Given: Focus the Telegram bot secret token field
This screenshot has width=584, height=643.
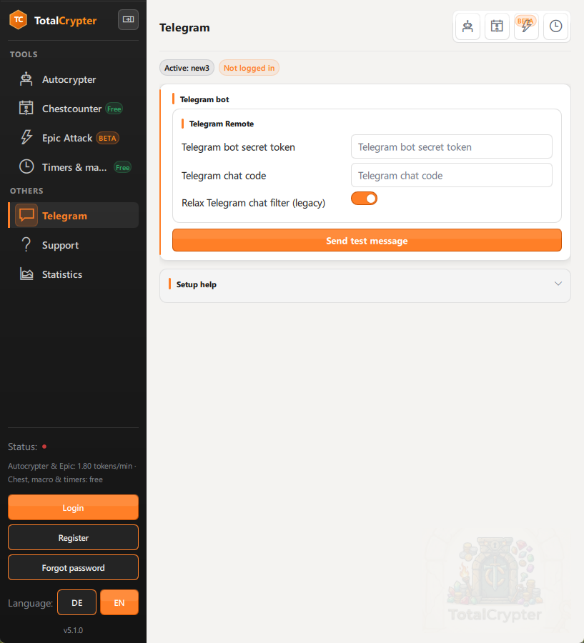Looking at the screenshot, I should [452, 146].
